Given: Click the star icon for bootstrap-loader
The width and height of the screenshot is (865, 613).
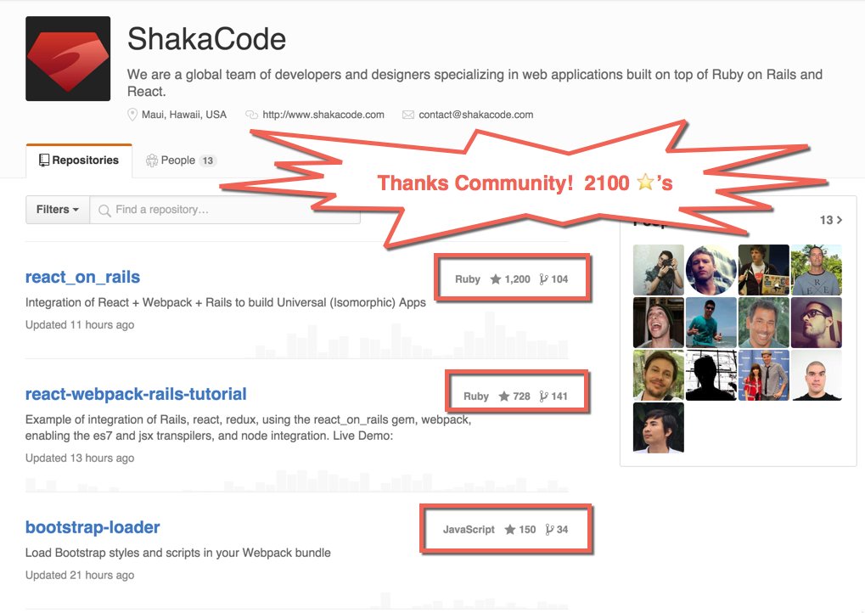Looking at the screenshot, I should [509, 530].
